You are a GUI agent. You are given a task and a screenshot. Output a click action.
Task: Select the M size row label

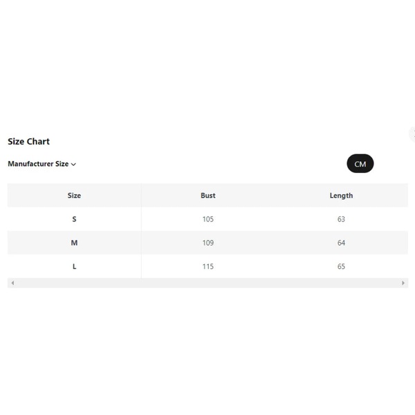click(x=74, y=243)
